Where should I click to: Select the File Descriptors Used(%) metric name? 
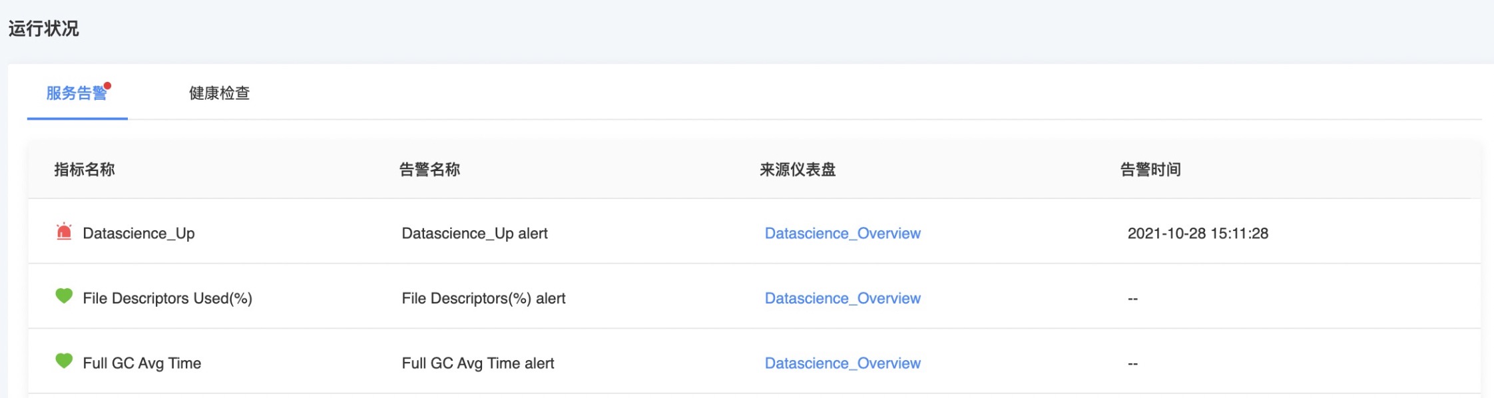(167, 298)
